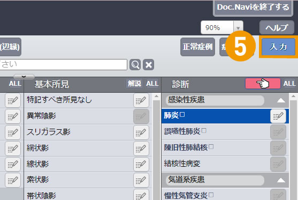Click the edit icon on the 肺炎 row
This screenshot has height=200, width=298.
pyautogui.click(x=278, y=116)
